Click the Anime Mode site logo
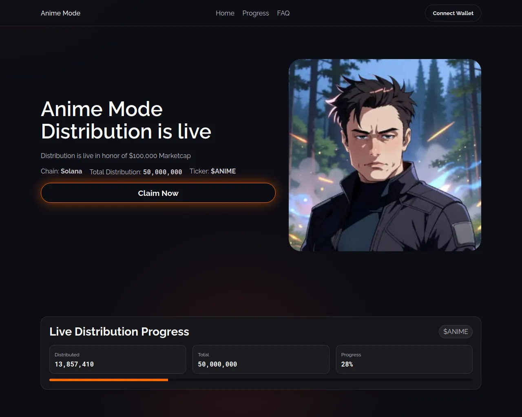Screen dimensions: 522x417 (60, 13)
